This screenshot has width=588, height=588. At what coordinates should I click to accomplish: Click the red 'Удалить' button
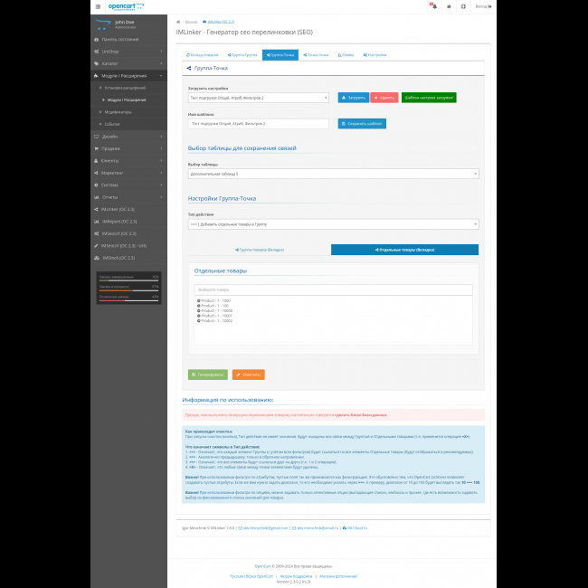384,97
